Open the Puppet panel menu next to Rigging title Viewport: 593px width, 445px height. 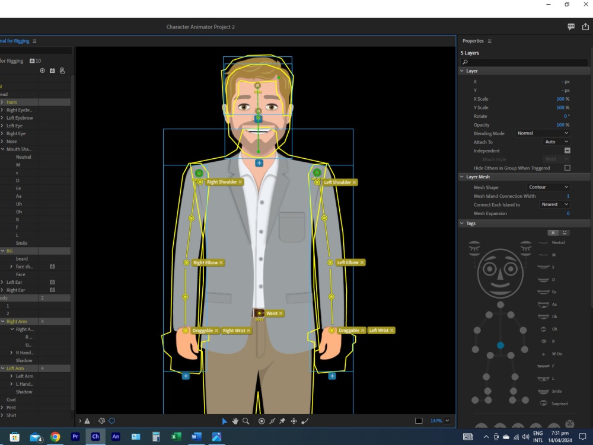[34, 41]
